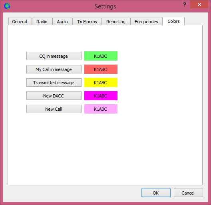Screen dimensions: 211x205
Task: Confirm settings with OK
Action: pos(156,193)
